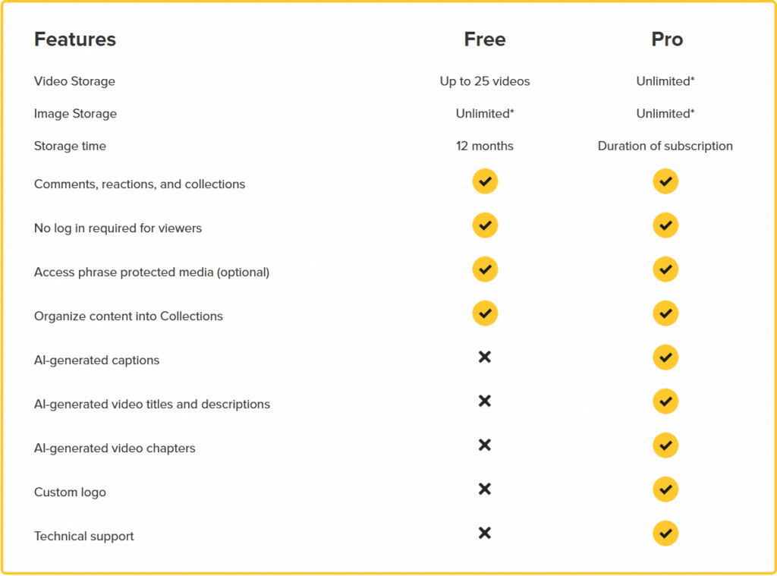The height and width of the screenshot is (576, 777).
Task: Click the "12 months" storage time value
Action: (x=485, y=146)
